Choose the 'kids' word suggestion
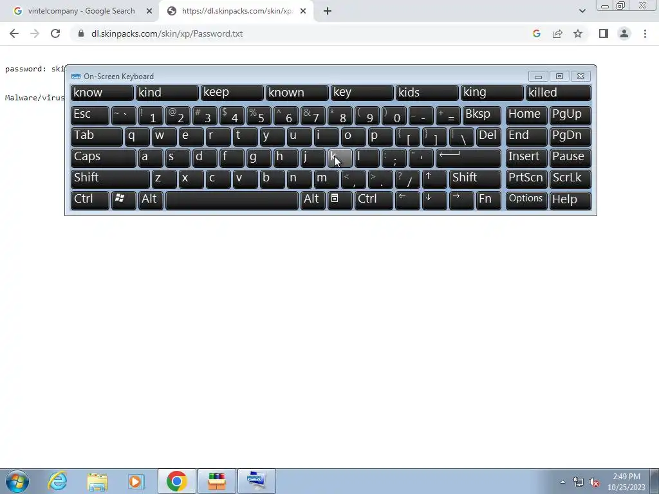 (x=427, y=93)
